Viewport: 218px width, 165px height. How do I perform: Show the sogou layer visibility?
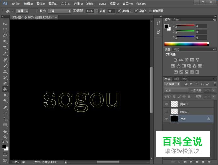pos(166,111)
